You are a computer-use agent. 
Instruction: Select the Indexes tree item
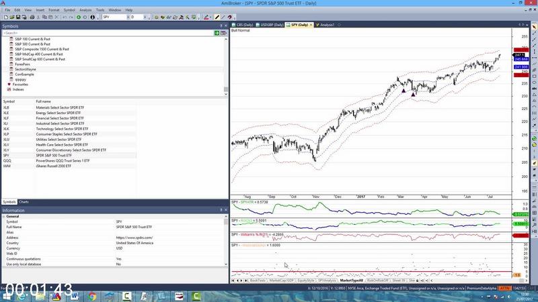[18, 89]
